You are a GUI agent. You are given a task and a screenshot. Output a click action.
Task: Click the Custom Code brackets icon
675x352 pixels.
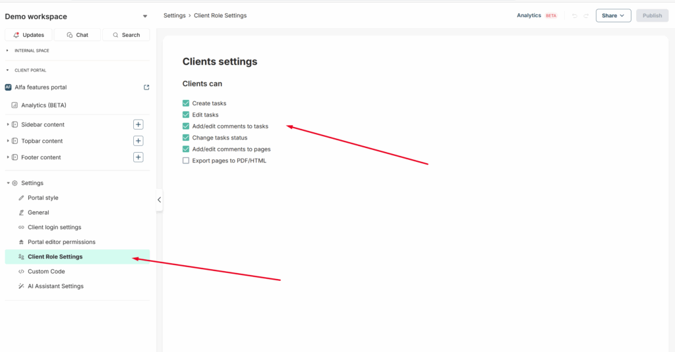(x=21, y=272)
